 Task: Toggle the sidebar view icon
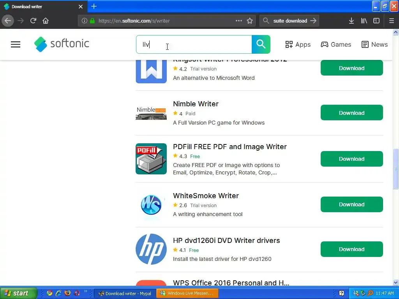click(376, 21)
